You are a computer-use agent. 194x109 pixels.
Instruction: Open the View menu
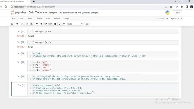click(30, 18)
